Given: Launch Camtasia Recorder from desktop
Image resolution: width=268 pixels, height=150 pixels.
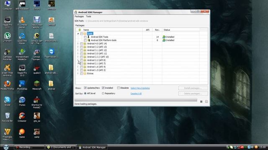Looking at the screenshot, I should (8, 55).
